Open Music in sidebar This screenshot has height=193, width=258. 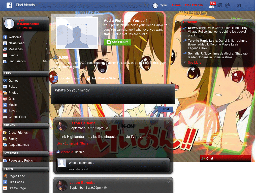[13, 105]
